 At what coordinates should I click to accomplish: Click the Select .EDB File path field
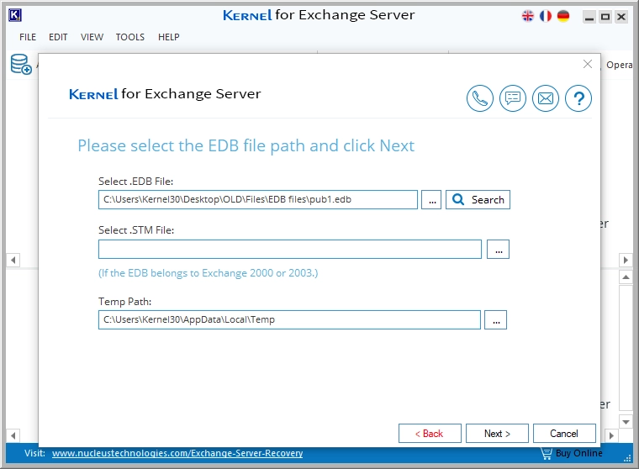pos(258,200)
